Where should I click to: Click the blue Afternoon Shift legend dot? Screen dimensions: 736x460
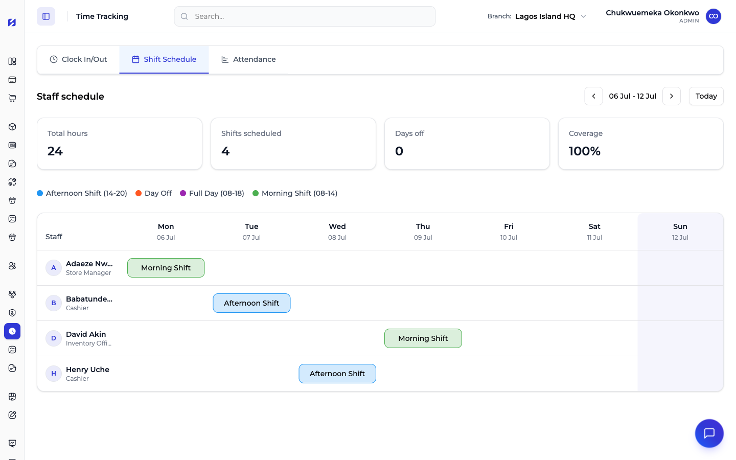point(40,193)
